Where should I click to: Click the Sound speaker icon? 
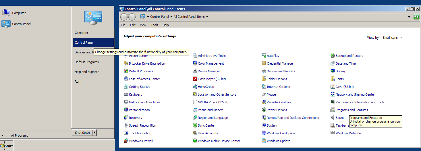tap(333, 118)
